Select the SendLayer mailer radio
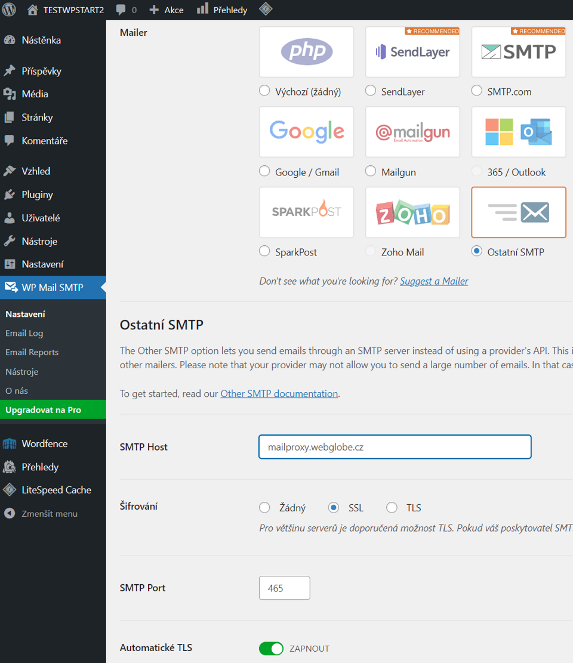Image resolution: width=573 pixels, height=663 pixels. point(371,91)
